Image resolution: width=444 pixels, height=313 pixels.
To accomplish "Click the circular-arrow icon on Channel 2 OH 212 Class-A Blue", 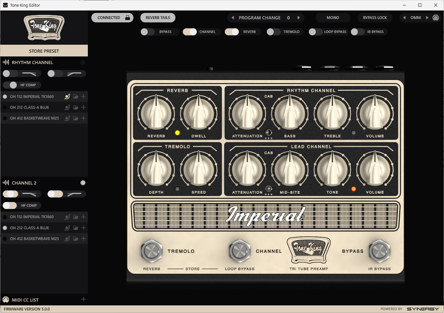I will (67, 228).
